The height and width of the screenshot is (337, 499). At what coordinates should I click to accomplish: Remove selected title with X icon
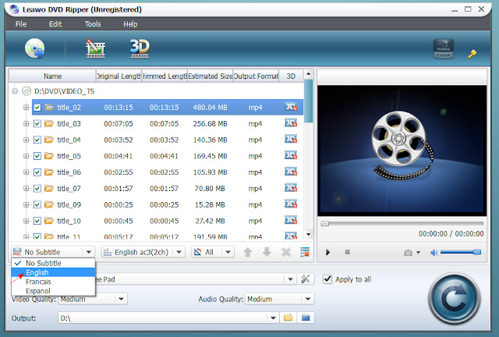286,252
